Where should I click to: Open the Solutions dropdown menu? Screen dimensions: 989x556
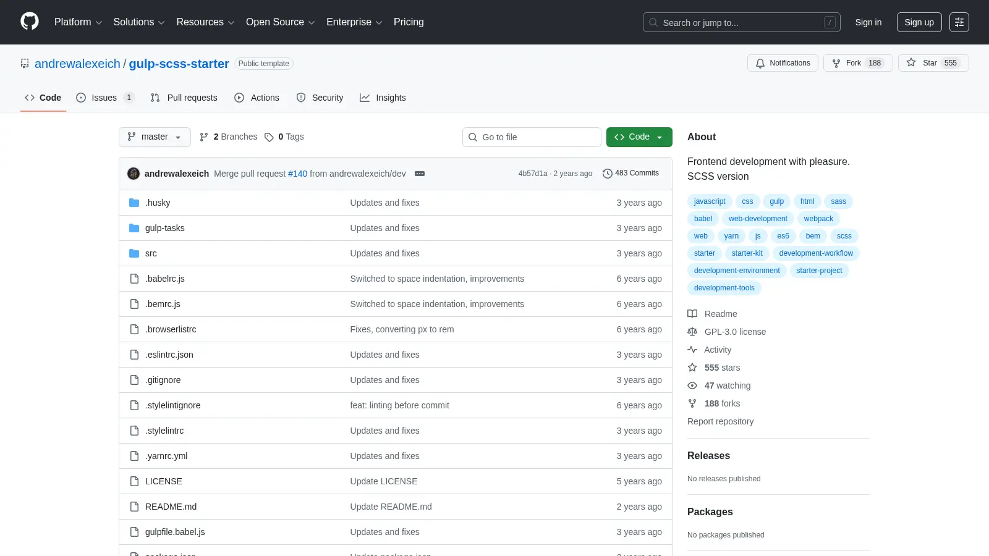pos(139,22)
